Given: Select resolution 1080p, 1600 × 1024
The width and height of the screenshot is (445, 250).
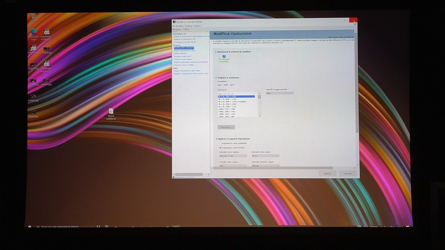Looking at the screenshot, I should 227,114.
